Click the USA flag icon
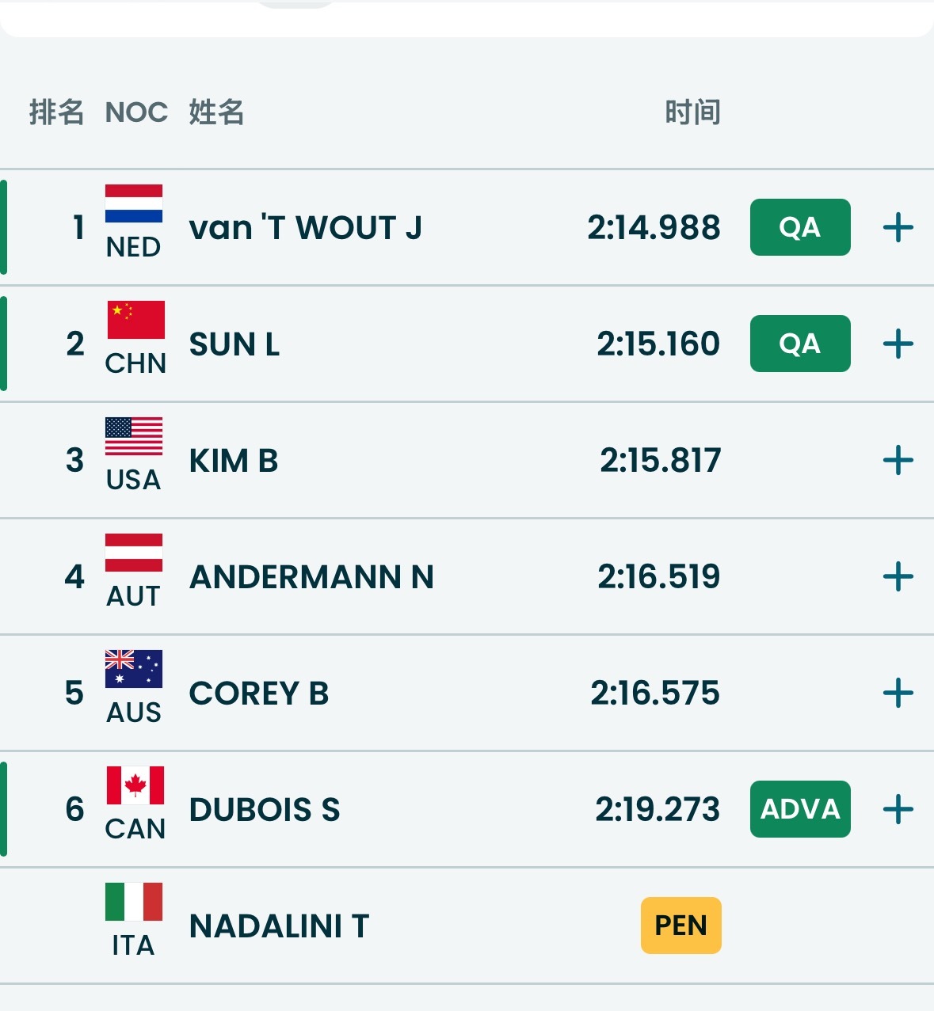This screenshot has width=934, height=1011. 134,436
